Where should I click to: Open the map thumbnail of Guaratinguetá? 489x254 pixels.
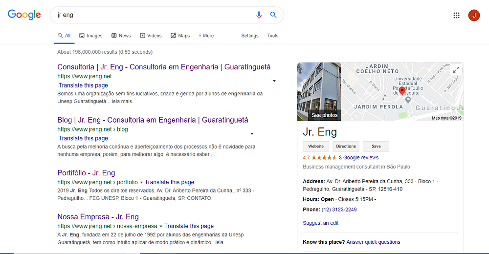(x=402, y=92)
